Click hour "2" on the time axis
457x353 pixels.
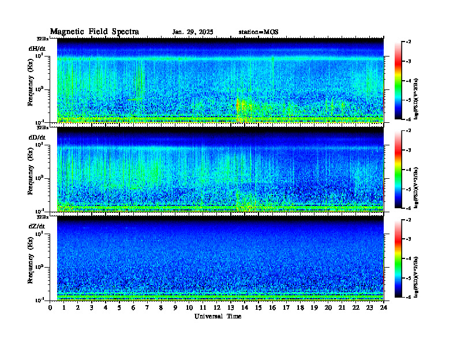tap(78, 308)
